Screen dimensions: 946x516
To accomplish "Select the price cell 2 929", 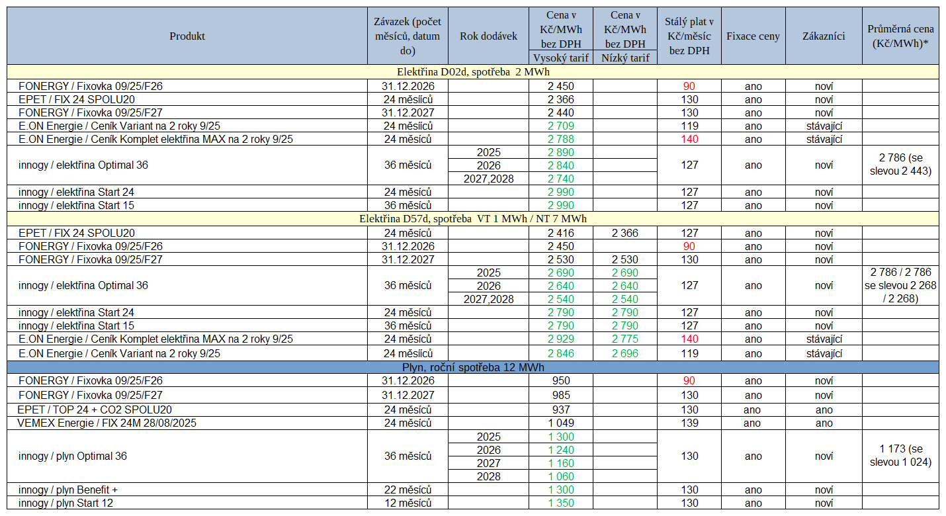I will [x=560, y=339].
